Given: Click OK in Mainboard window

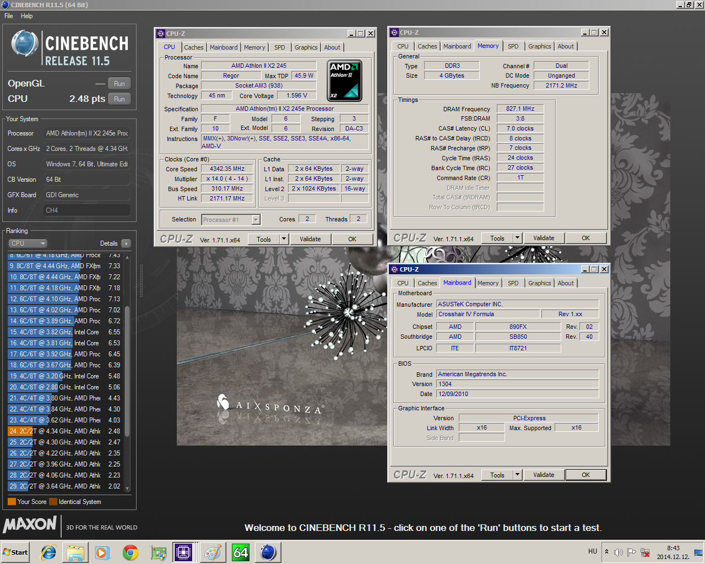Looking at the screenshot, I should 586,475.
